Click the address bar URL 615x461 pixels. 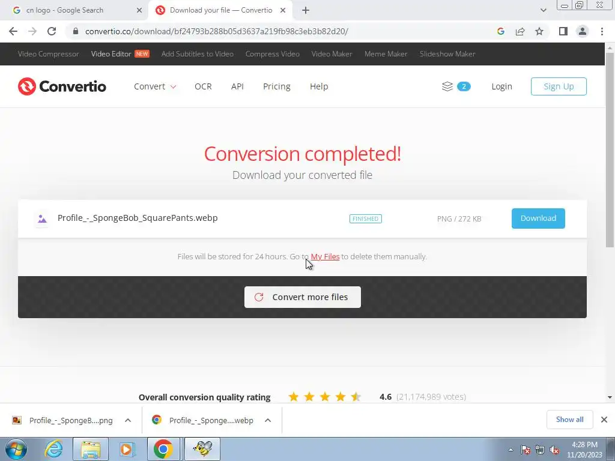(x=216, y=31)
